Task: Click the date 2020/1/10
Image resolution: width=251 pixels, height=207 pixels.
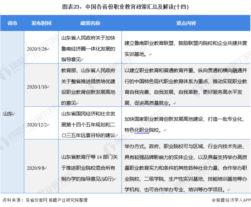Action: point(37,87)
